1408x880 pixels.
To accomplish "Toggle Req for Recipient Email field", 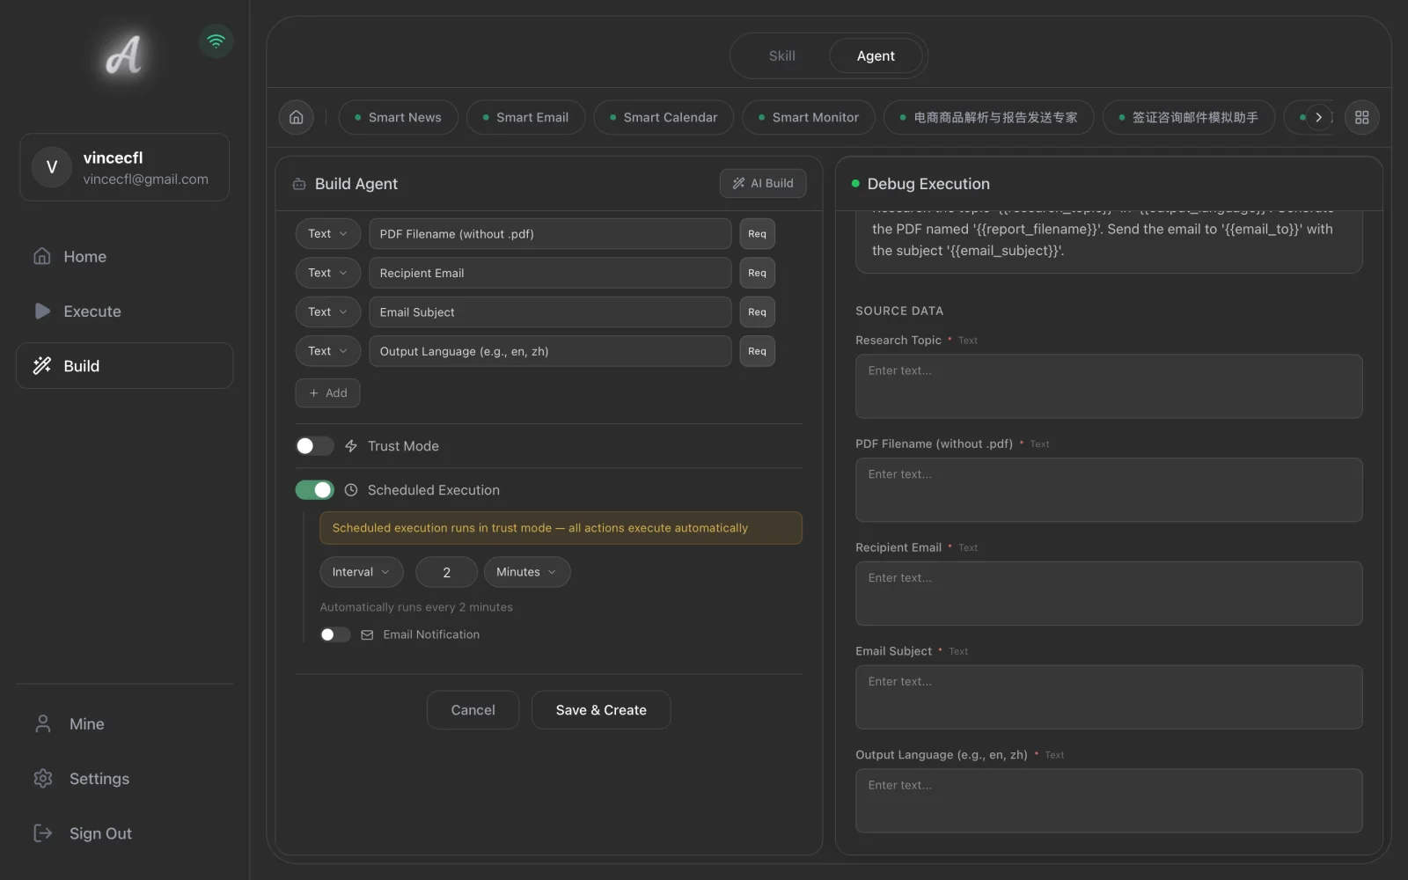I will coord(757,273).
